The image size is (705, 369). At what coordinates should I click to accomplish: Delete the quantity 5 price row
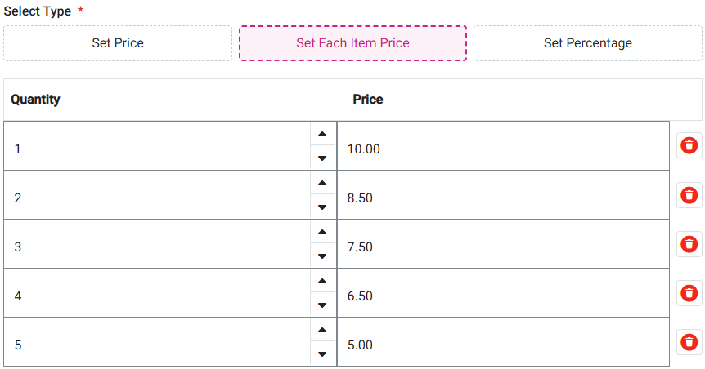click(689, 342)
